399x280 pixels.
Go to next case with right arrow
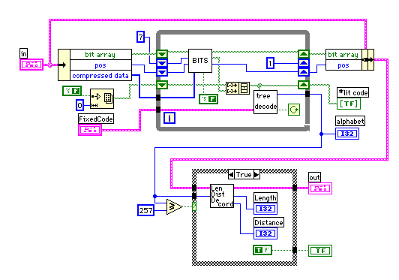256,174
